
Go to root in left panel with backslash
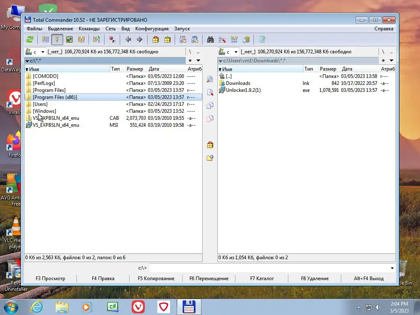tap(190, 52)
